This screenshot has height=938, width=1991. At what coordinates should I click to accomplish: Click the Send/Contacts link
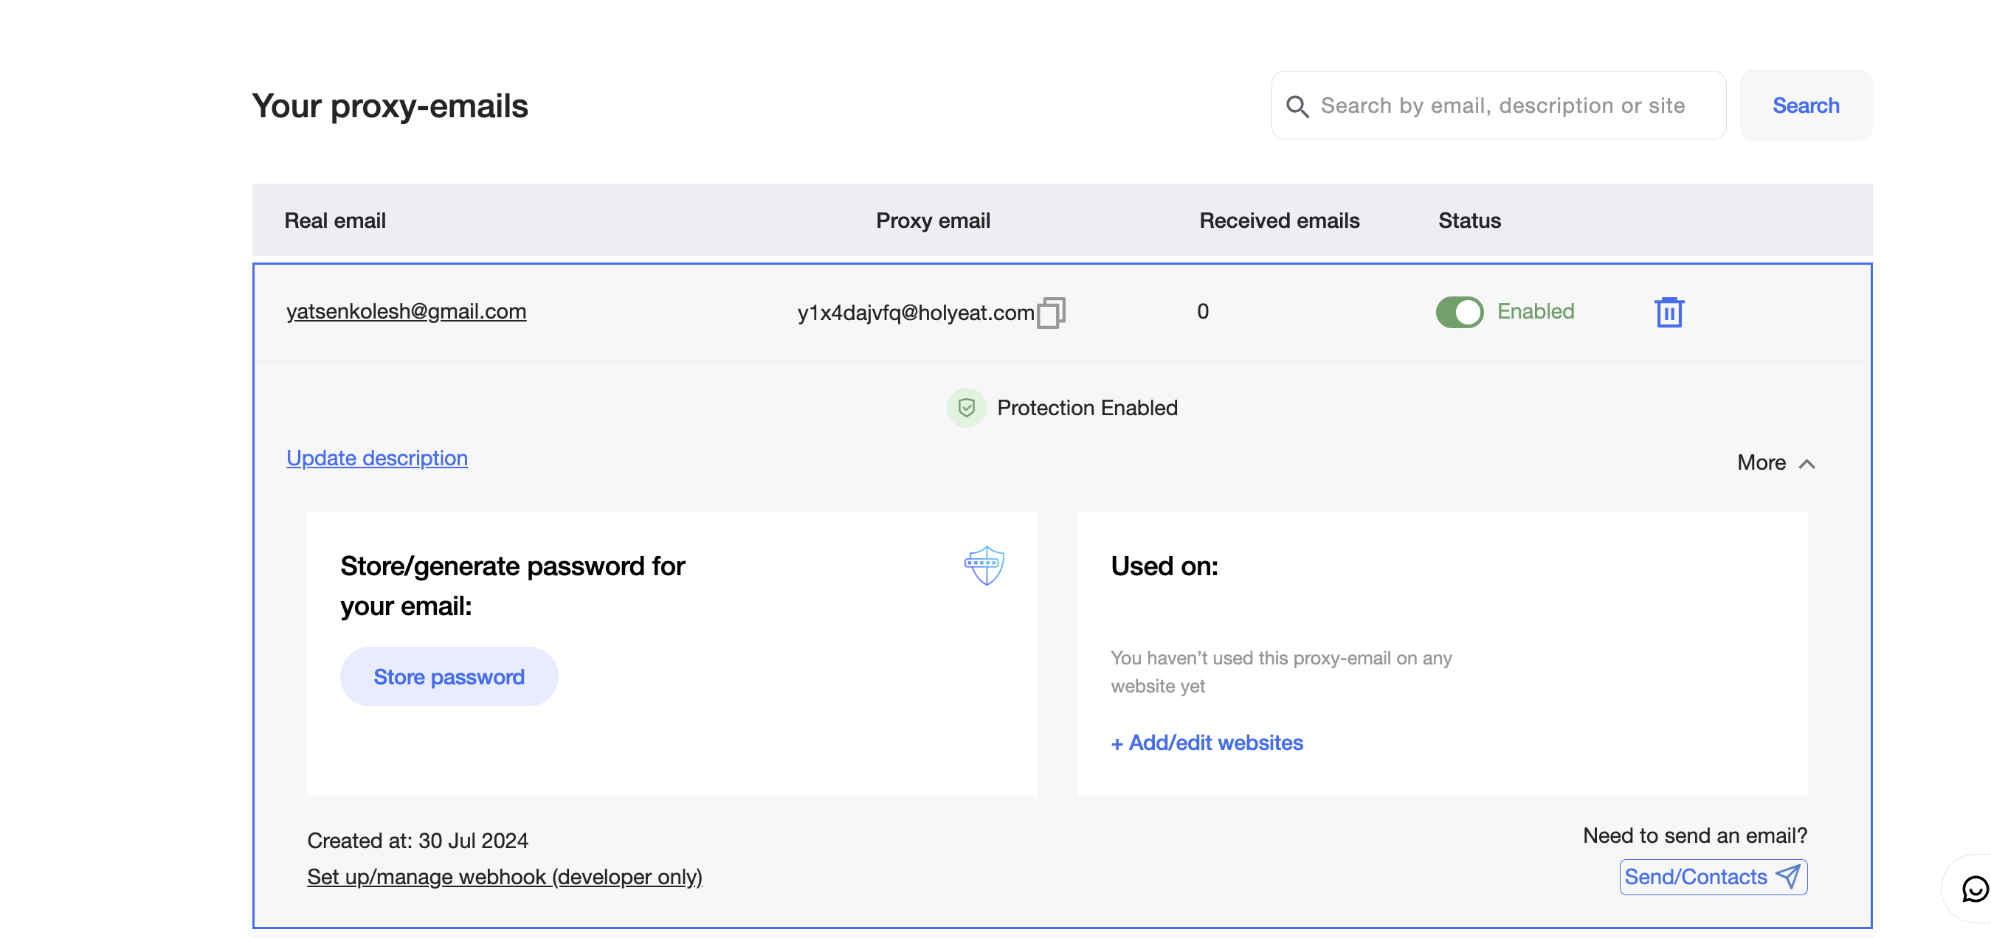click(x=1695, y=877)
